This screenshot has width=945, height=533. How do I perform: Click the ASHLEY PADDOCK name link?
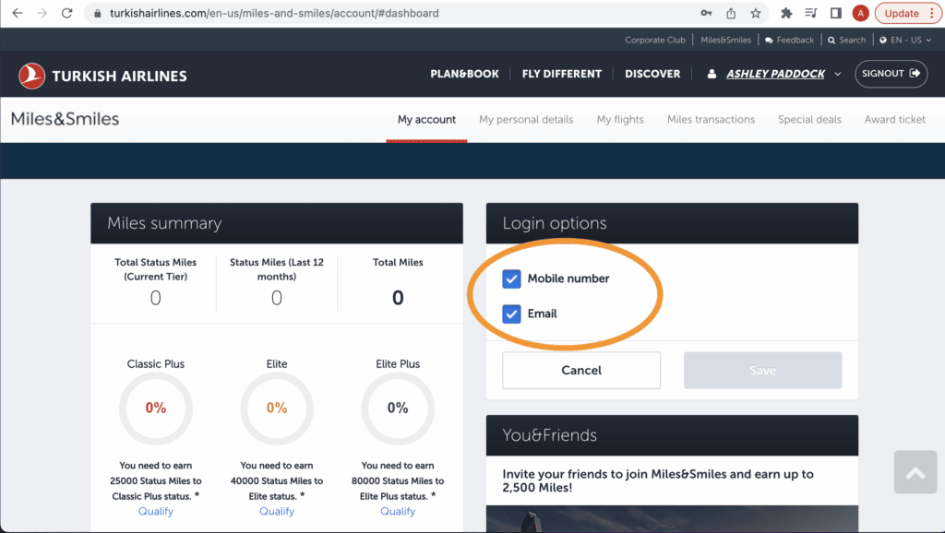coord(775,74)
